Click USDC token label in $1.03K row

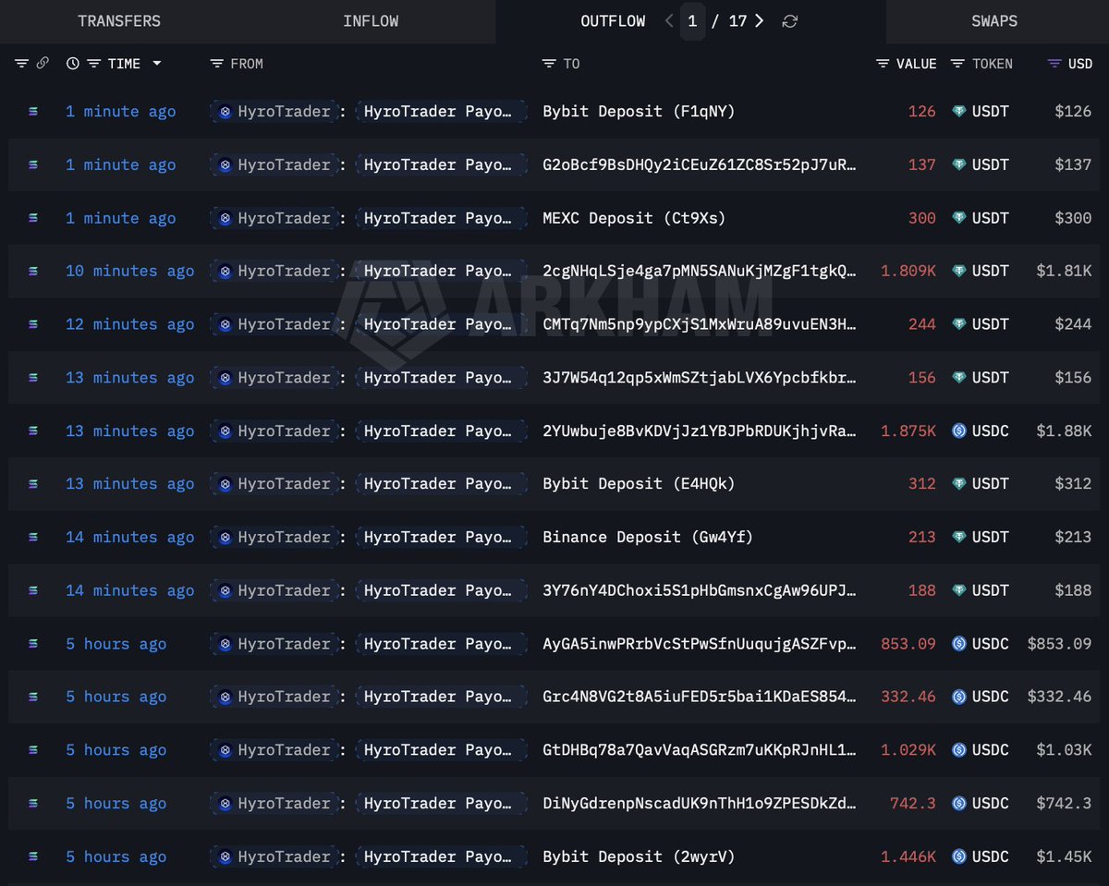[x=991, y=751]
